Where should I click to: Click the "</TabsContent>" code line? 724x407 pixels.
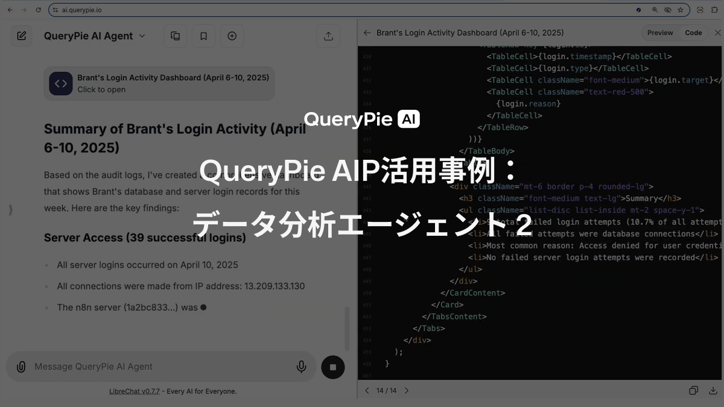point(454,317)
